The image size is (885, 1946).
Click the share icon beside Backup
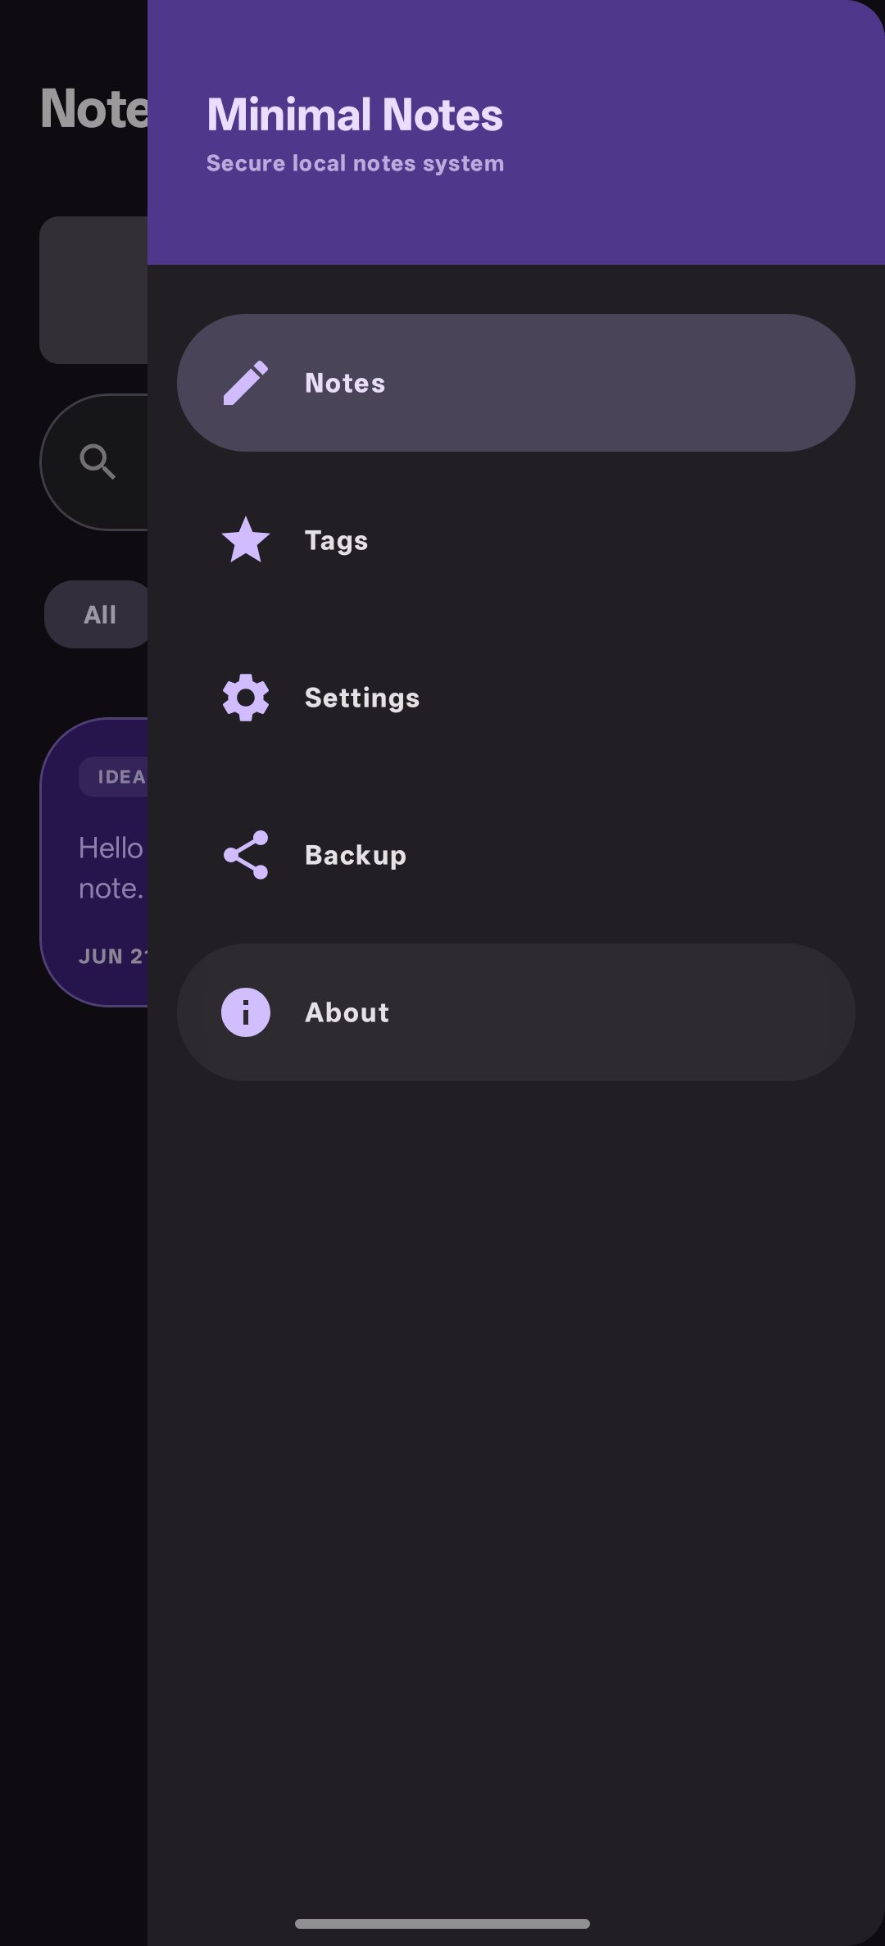(x=246, y=855)
